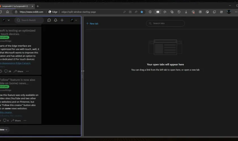Click the Home button in toolbar

point(7,12)
